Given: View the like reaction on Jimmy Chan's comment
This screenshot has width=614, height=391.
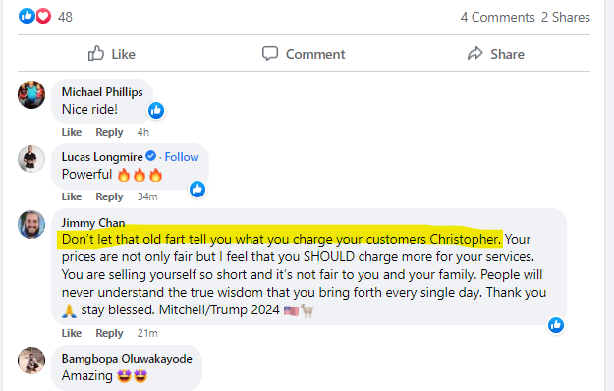Looking at the screenshot, I should [x=556, y=325].
